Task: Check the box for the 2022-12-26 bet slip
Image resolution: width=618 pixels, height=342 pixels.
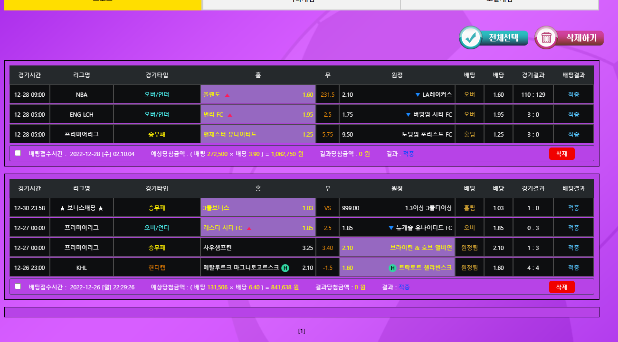Action: [18, 287]
